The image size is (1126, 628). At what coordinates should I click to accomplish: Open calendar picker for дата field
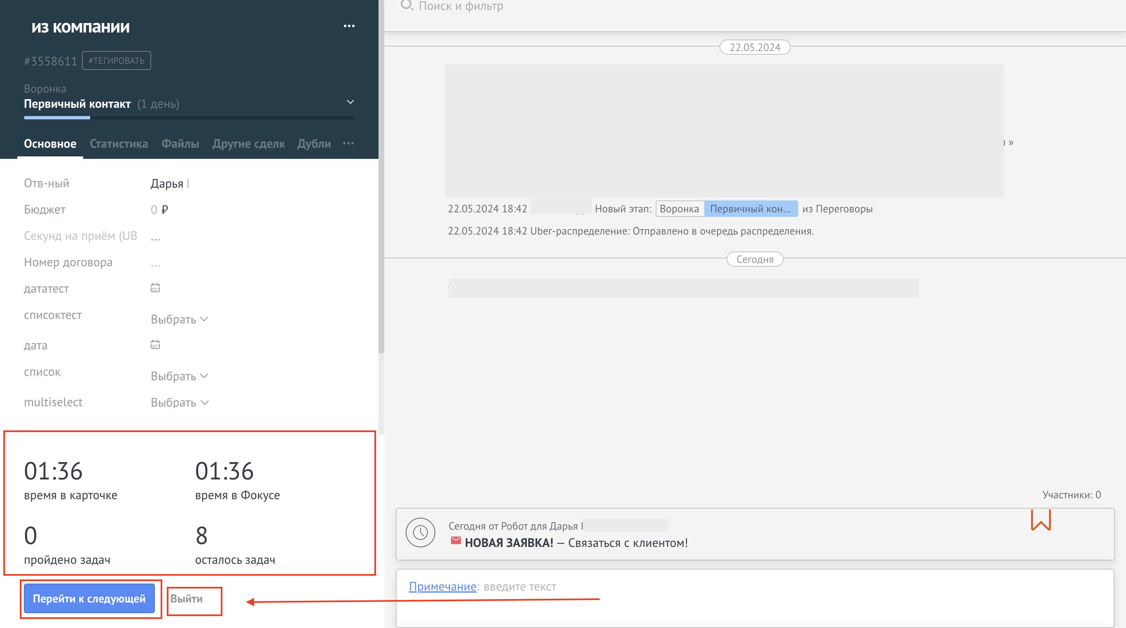[x=155, y=344]
